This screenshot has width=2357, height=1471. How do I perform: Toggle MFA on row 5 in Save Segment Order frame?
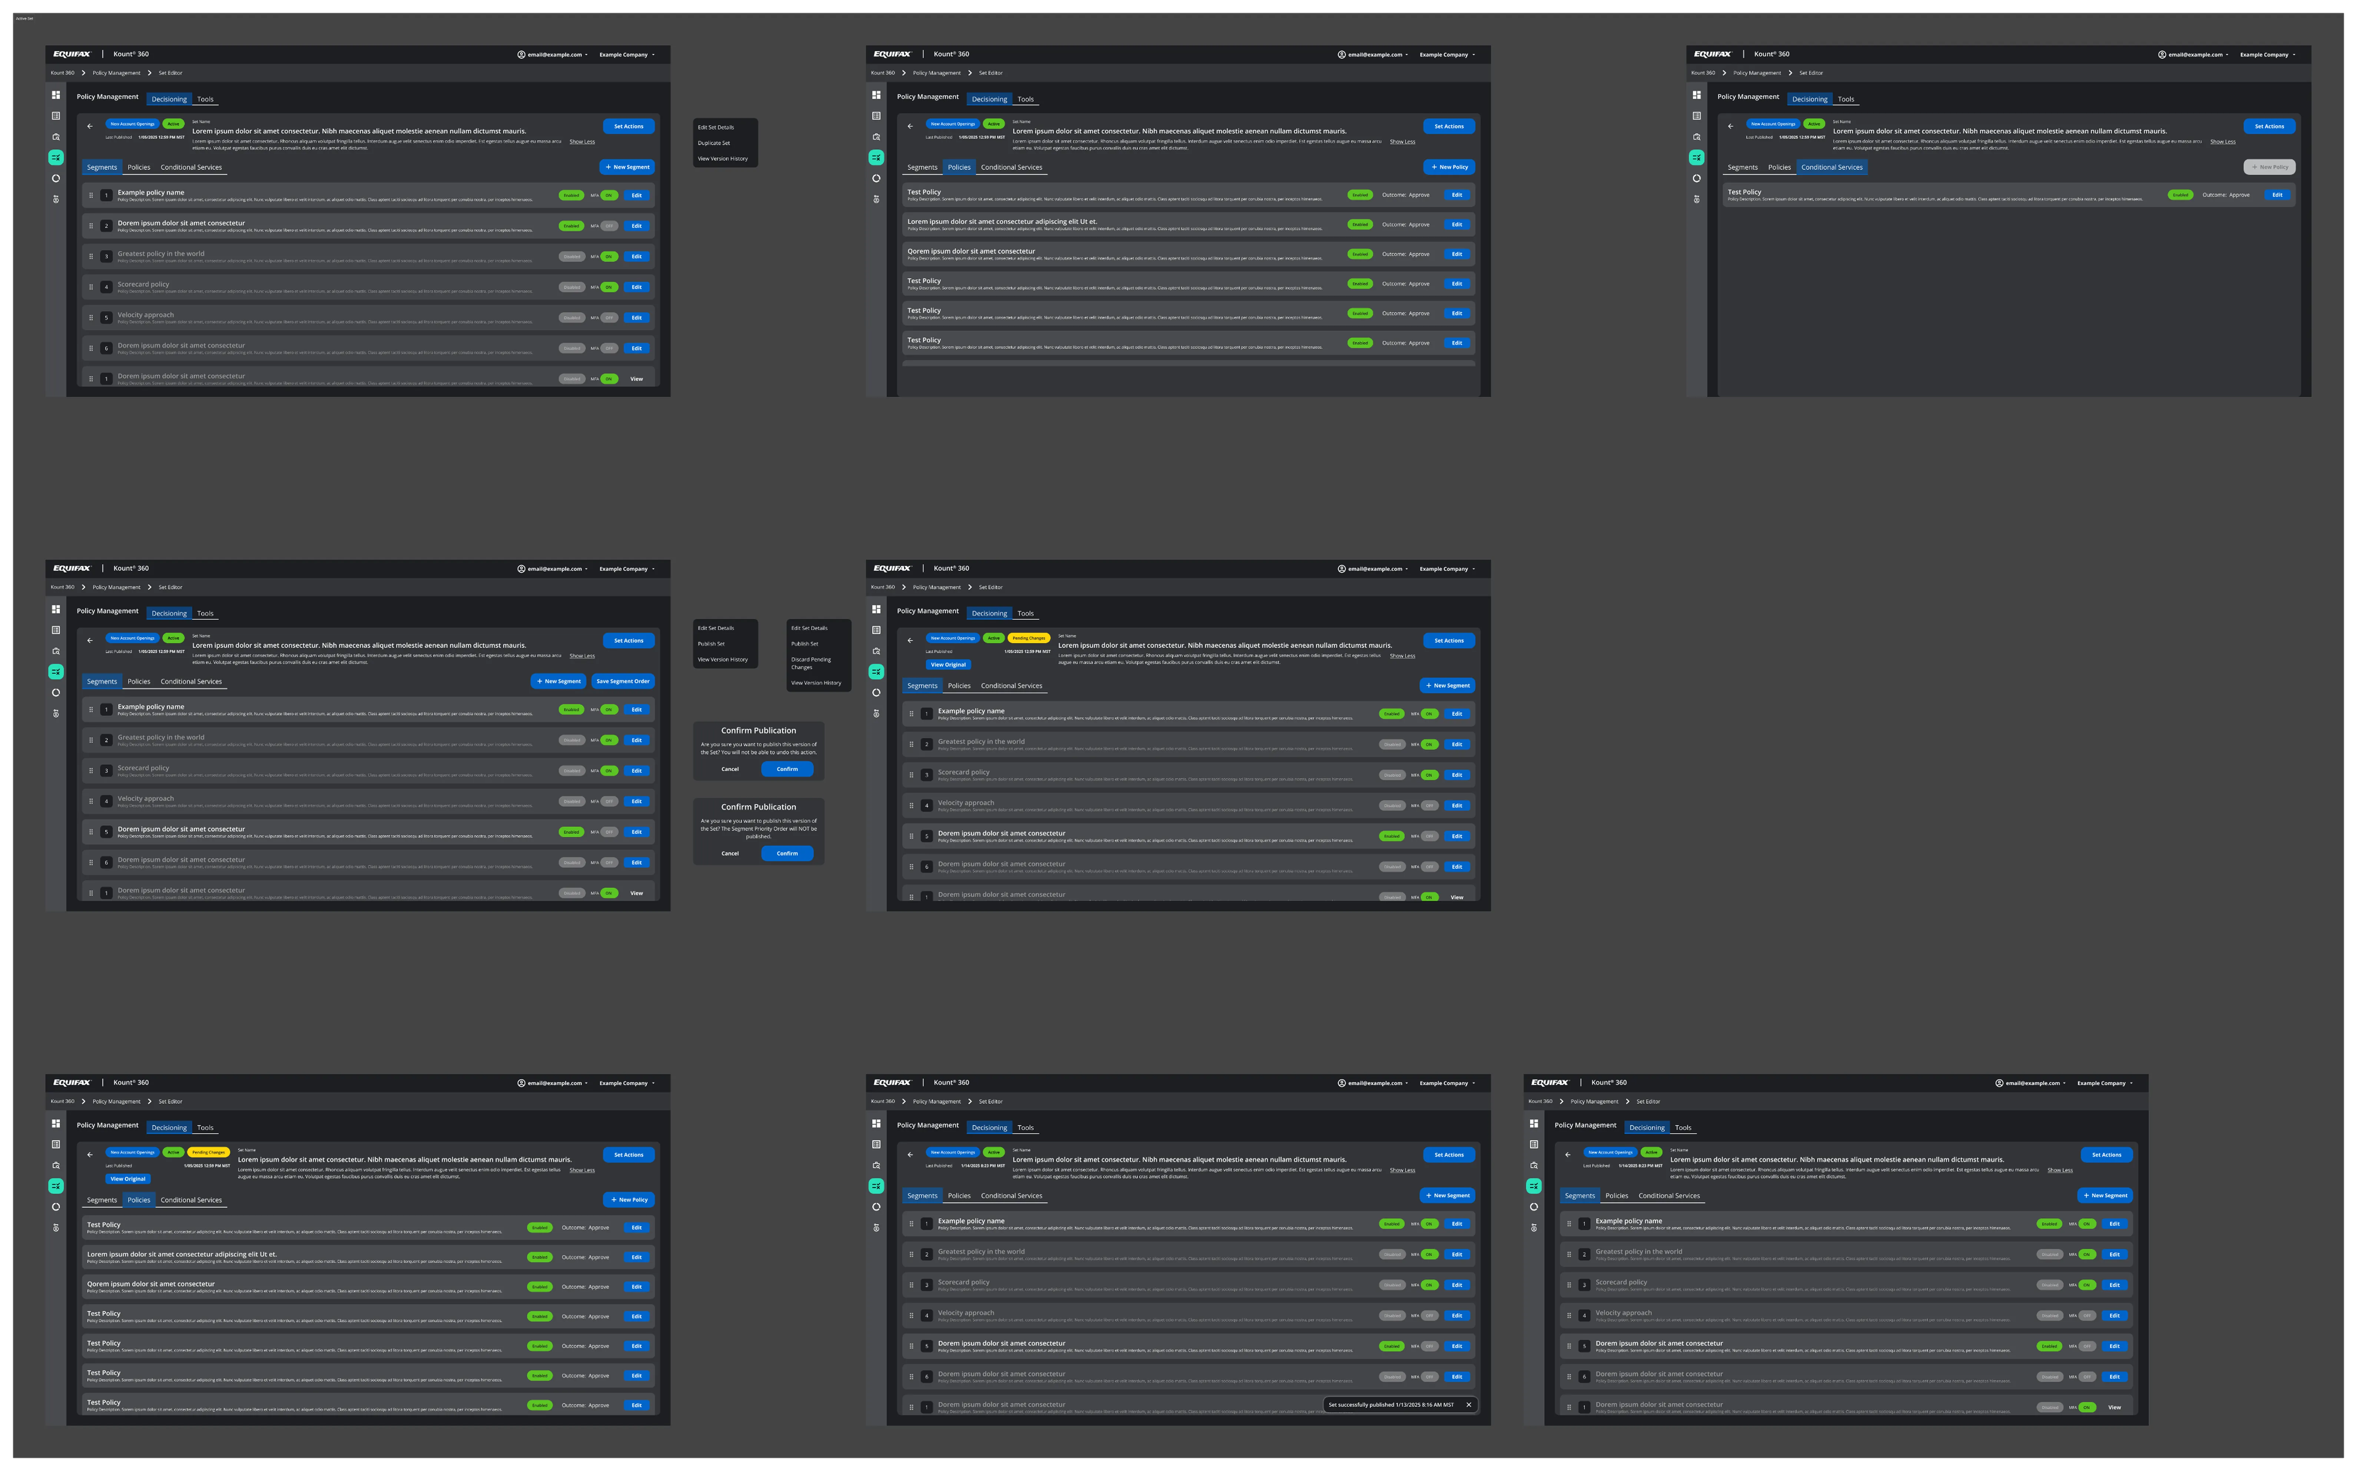pos(609,832)
